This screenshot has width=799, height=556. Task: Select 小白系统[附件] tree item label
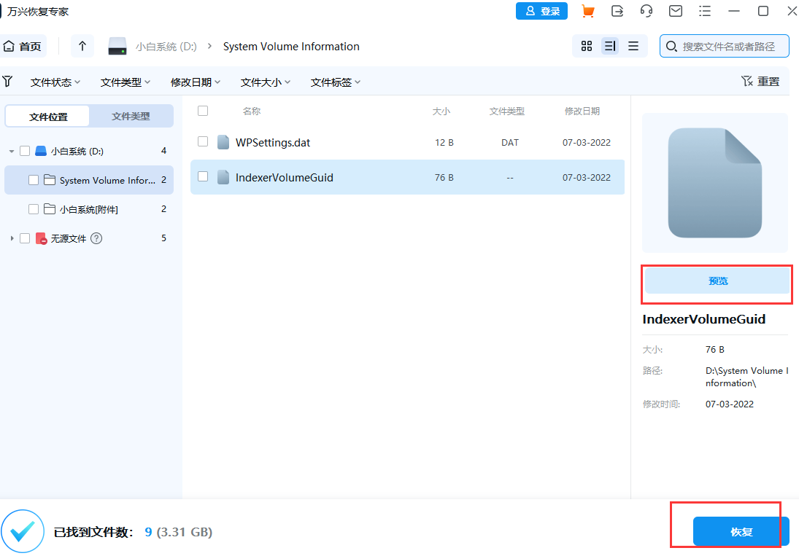point(89,209)
